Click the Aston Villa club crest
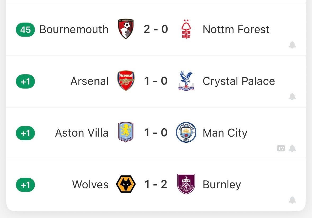Viewport: 312px width, 218px height. pos(126,132)
